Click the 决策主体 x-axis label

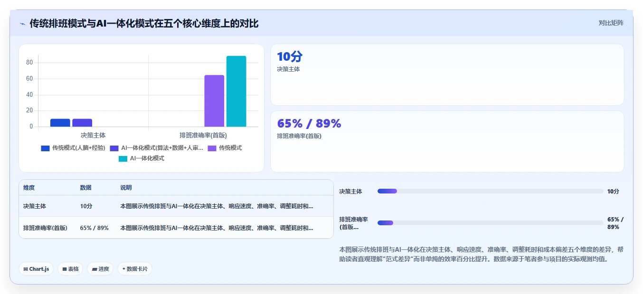(x=93, y=135)
